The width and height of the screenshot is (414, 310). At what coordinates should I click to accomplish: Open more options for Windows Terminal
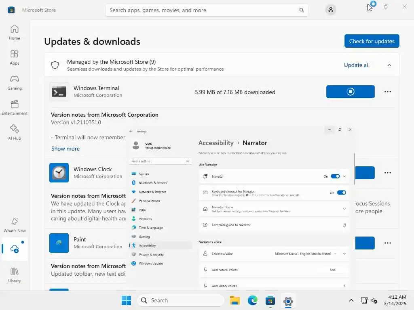pos(388,92)
